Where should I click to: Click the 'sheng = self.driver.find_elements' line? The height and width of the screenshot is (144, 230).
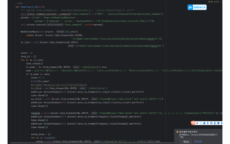[x=98, y=141]
